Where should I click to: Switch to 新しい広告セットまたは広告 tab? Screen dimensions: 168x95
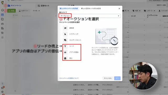click(x=91, y=8)
